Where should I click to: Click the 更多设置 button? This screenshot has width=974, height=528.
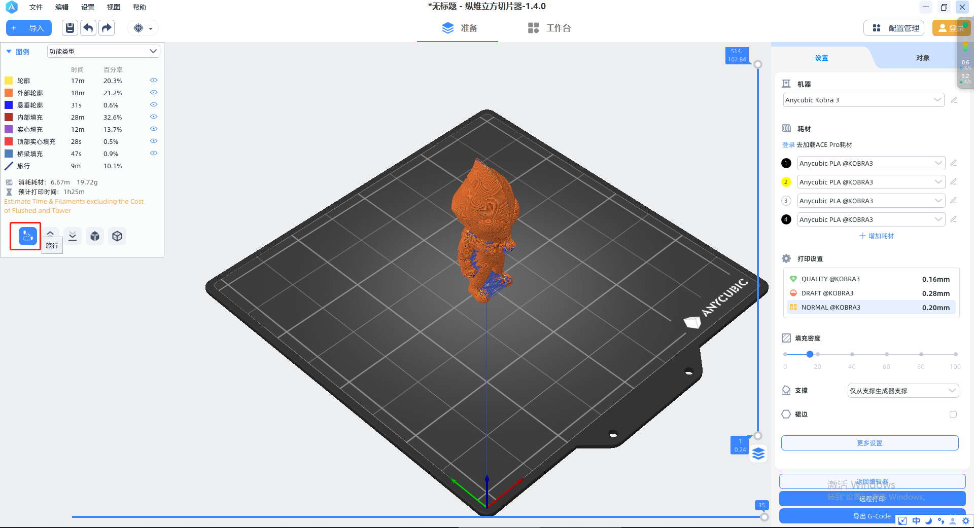tap(869, 443)
